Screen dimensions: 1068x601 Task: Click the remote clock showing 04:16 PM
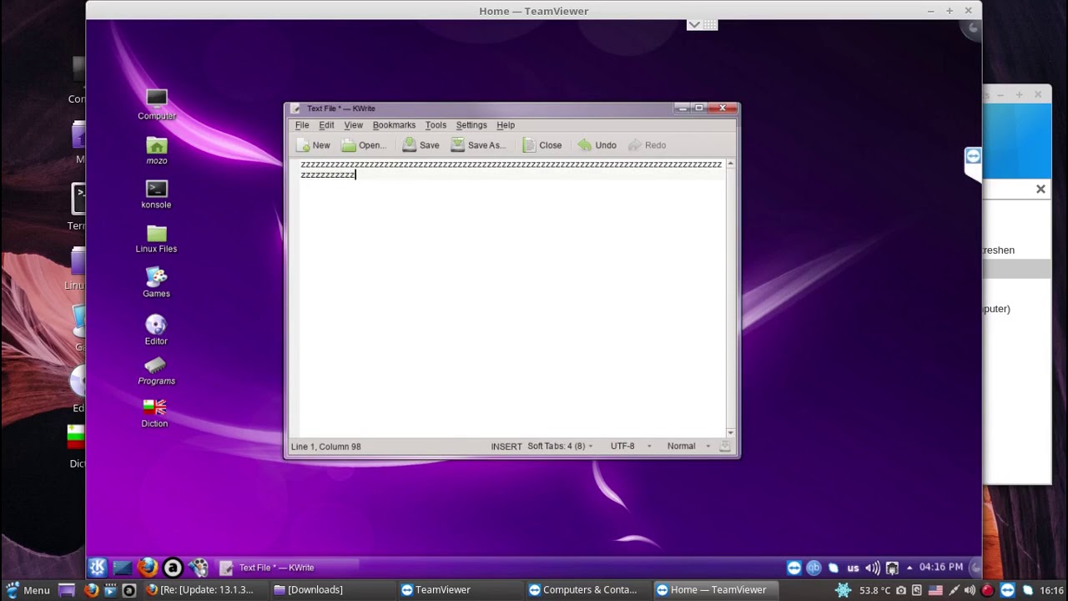click(x=941, y=568)
